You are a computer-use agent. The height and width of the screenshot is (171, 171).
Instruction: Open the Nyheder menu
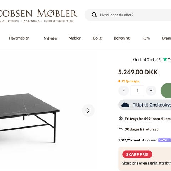(x=51, y=38)
